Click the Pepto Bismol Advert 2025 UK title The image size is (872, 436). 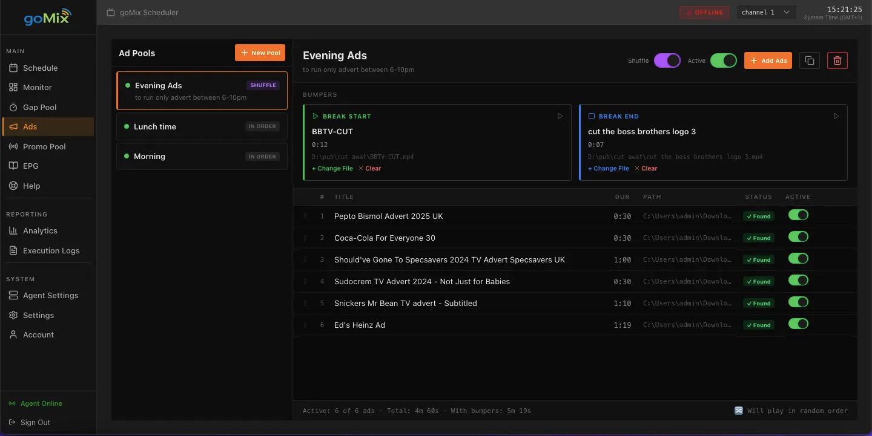click(389, 216)
